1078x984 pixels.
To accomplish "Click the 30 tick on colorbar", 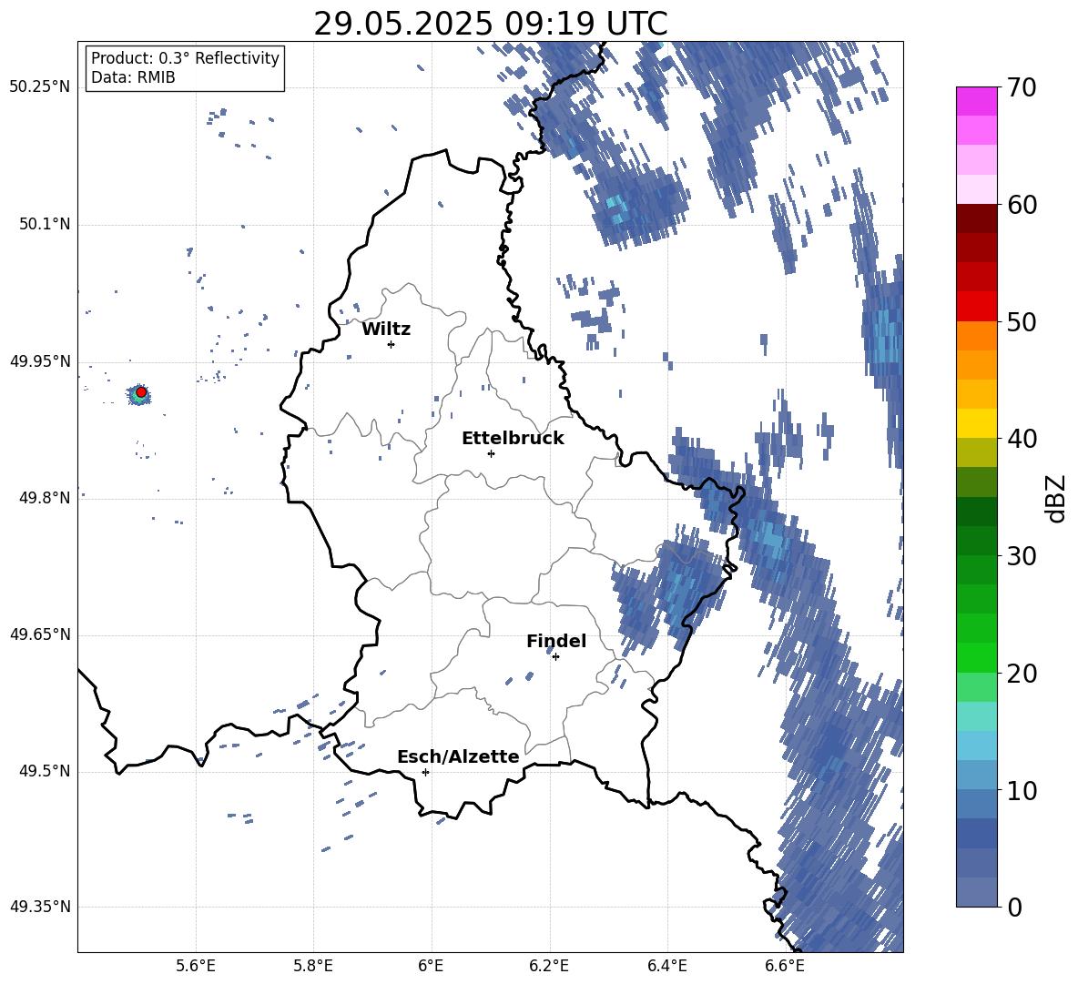I will point(1022,556).
